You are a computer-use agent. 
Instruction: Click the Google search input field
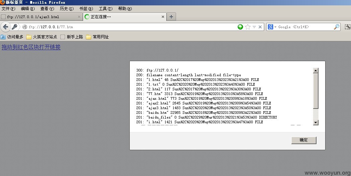(305, 27)
